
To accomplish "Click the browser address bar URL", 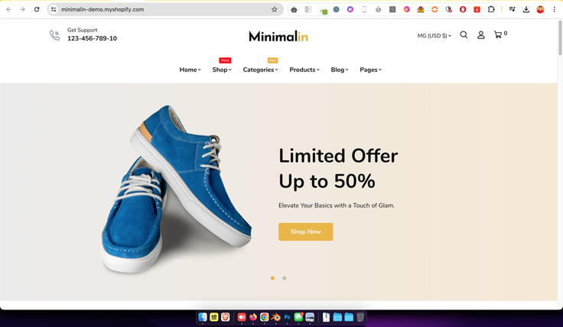I will pyautogui.click(x=103, y=9).
